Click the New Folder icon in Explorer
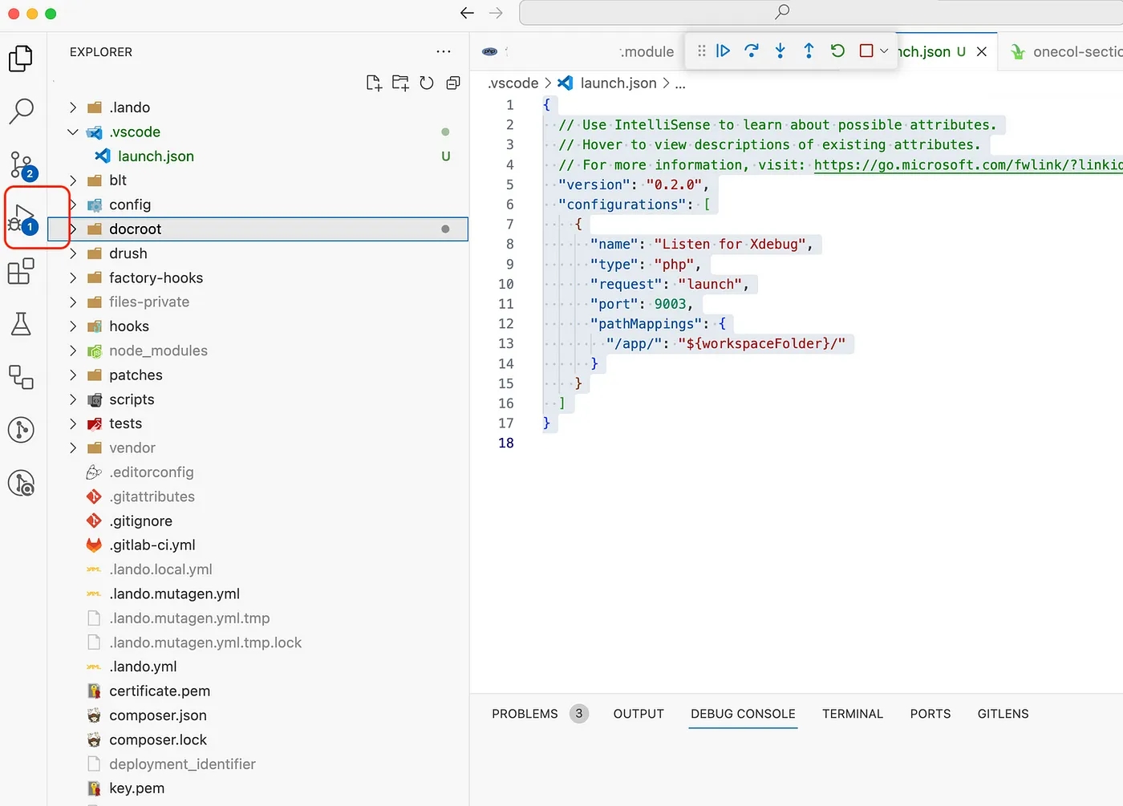 pyautogui.click(x=400, y=83)
